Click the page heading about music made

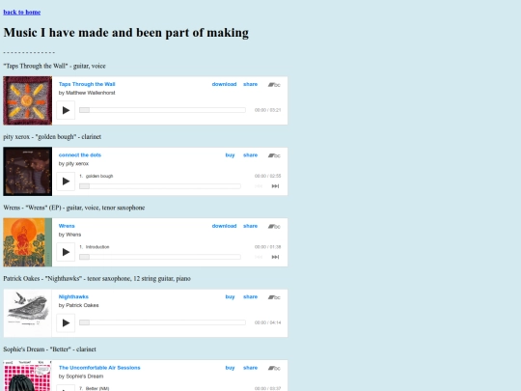126,33
